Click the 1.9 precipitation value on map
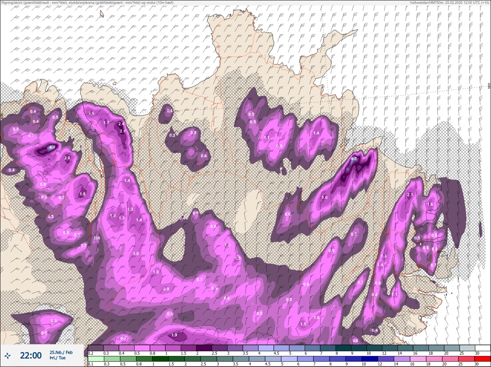491x367 pixels. (174, 335)
